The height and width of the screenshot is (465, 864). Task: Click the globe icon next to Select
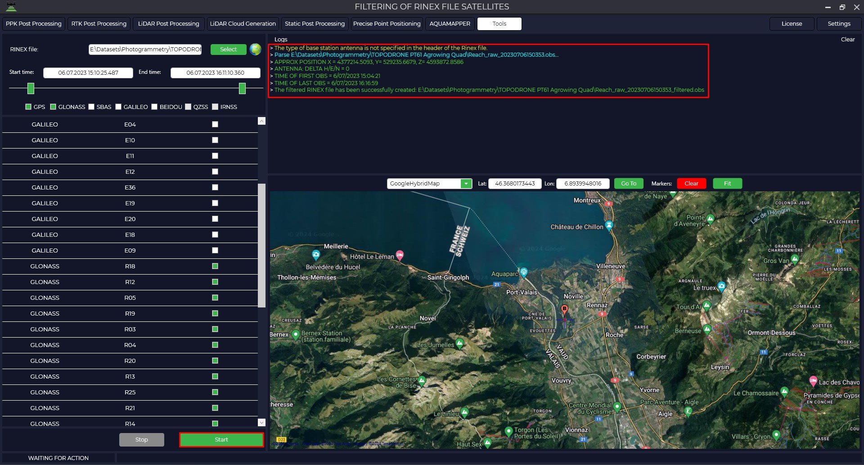(x=255, y=49)
